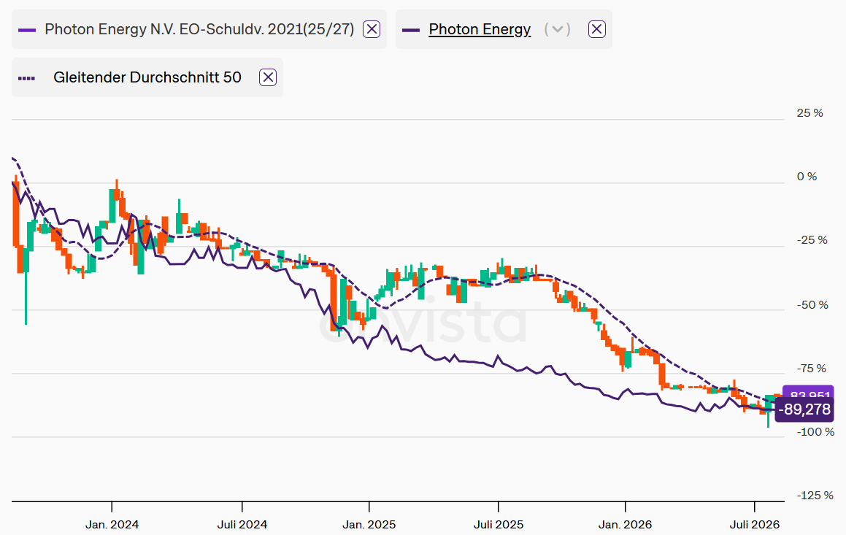Click the Juli 2026 axis label

(x=755, y=524)
